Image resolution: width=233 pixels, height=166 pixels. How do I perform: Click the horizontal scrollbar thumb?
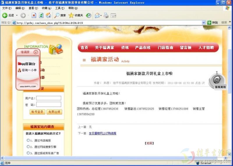(x=111, y=158)
